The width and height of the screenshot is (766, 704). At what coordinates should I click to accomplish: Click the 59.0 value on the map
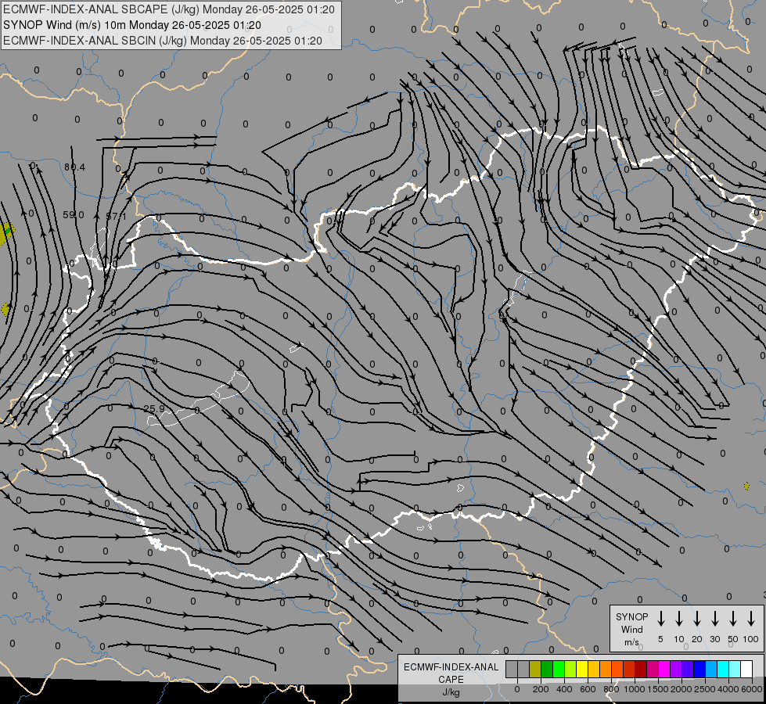(74, 215)
